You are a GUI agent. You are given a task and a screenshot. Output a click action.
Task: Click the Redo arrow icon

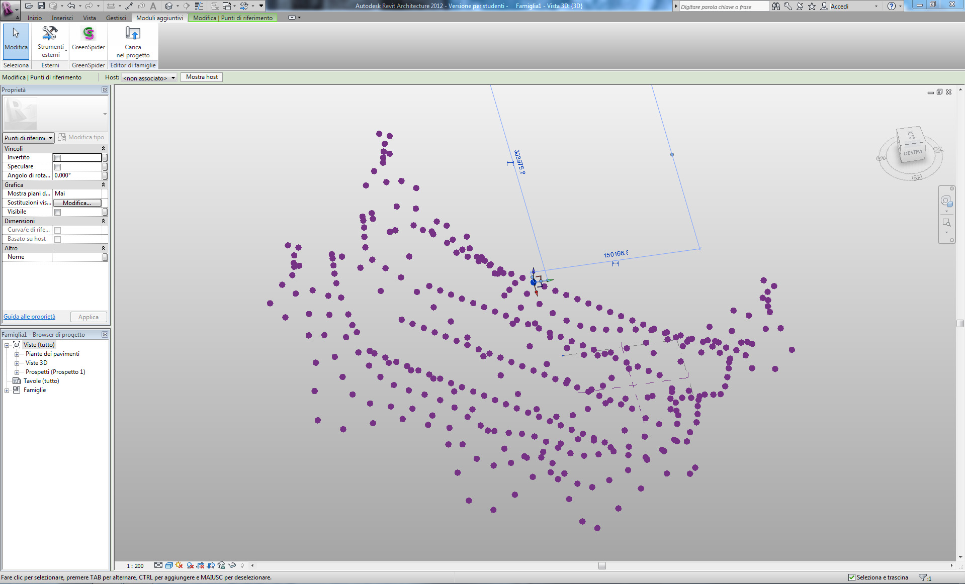coord(89,6)
